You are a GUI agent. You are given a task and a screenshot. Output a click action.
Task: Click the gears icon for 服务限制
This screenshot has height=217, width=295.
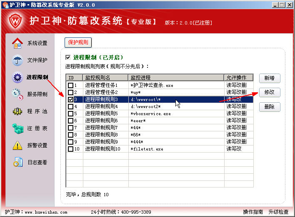17,94
